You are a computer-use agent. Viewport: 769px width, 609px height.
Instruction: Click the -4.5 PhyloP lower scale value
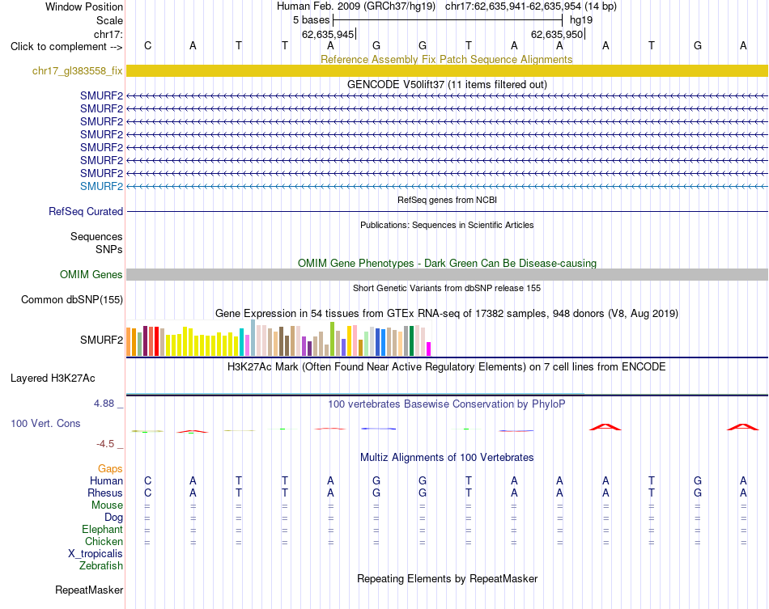[x=105, y=444]
